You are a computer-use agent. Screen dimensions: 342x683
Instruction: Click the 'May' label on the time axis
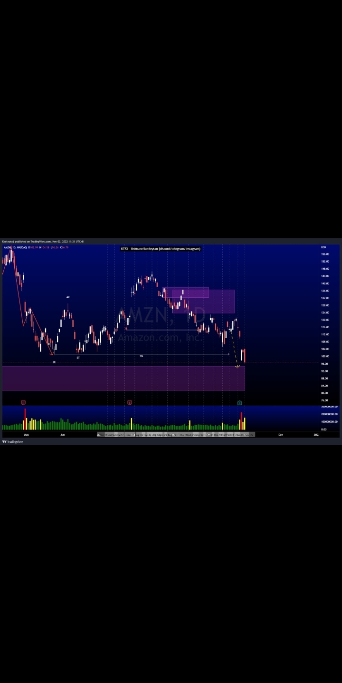coord(27,435)
